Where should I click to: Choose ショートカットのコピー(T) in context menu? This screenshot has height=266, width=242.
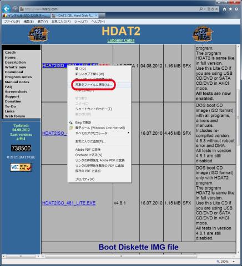[99, 109]
